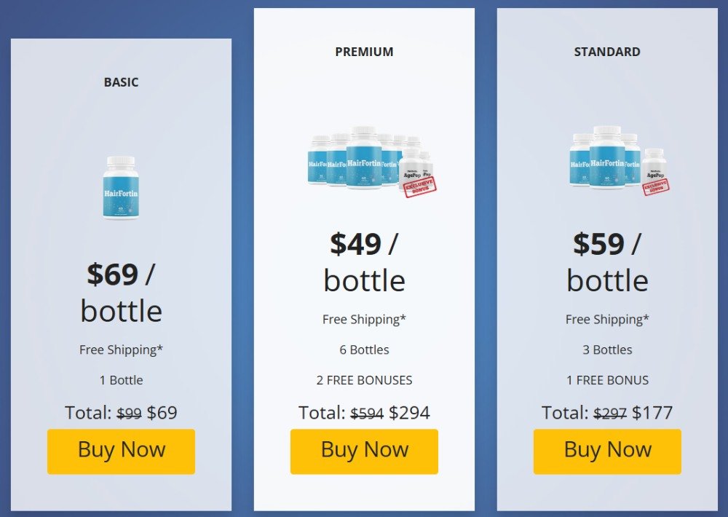Click Buy Now for the PREMIUM plan
This screenshot has width=728, height=517.
click(364, 451)
